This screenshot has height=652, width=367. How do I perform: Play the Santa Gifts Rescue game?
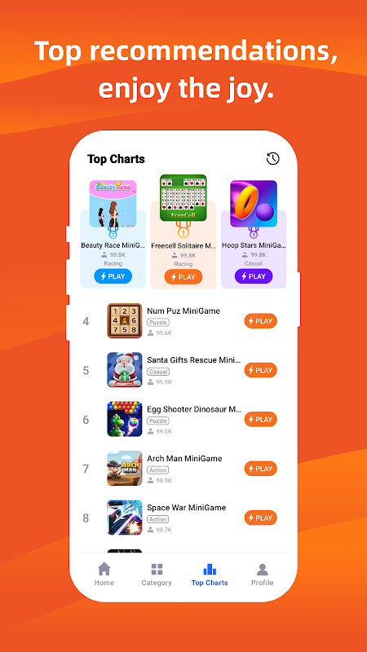(x=260, y=370)
